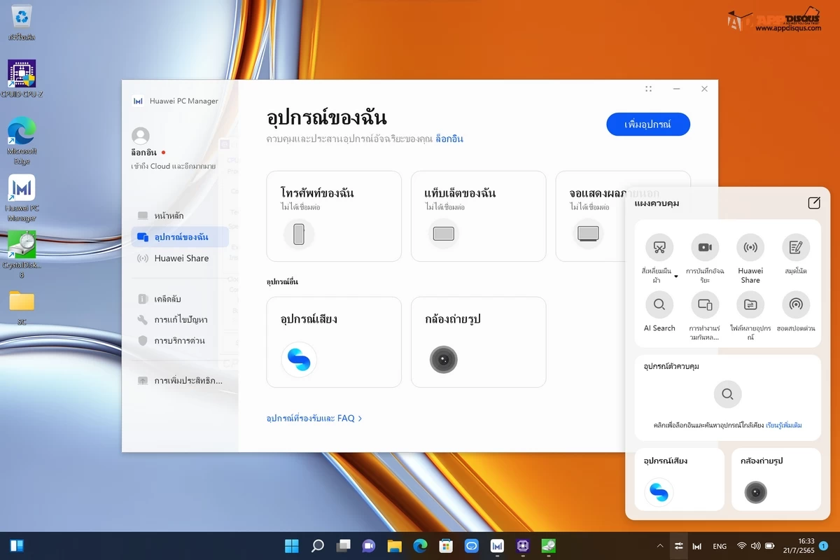
Task: Select the กล้องถ่ายรูป card in PC Manager
Action: point(478,342)
